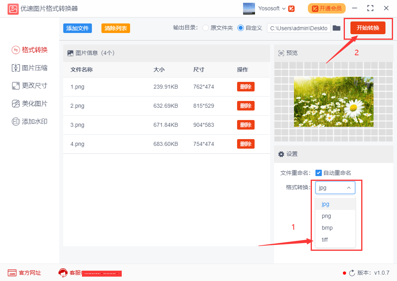Click the flower image preview thumbnail
397x281 pixels.
(x=333, y=101)
